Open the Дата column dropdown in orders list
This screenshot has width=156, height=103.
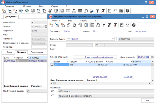point(15,57)
